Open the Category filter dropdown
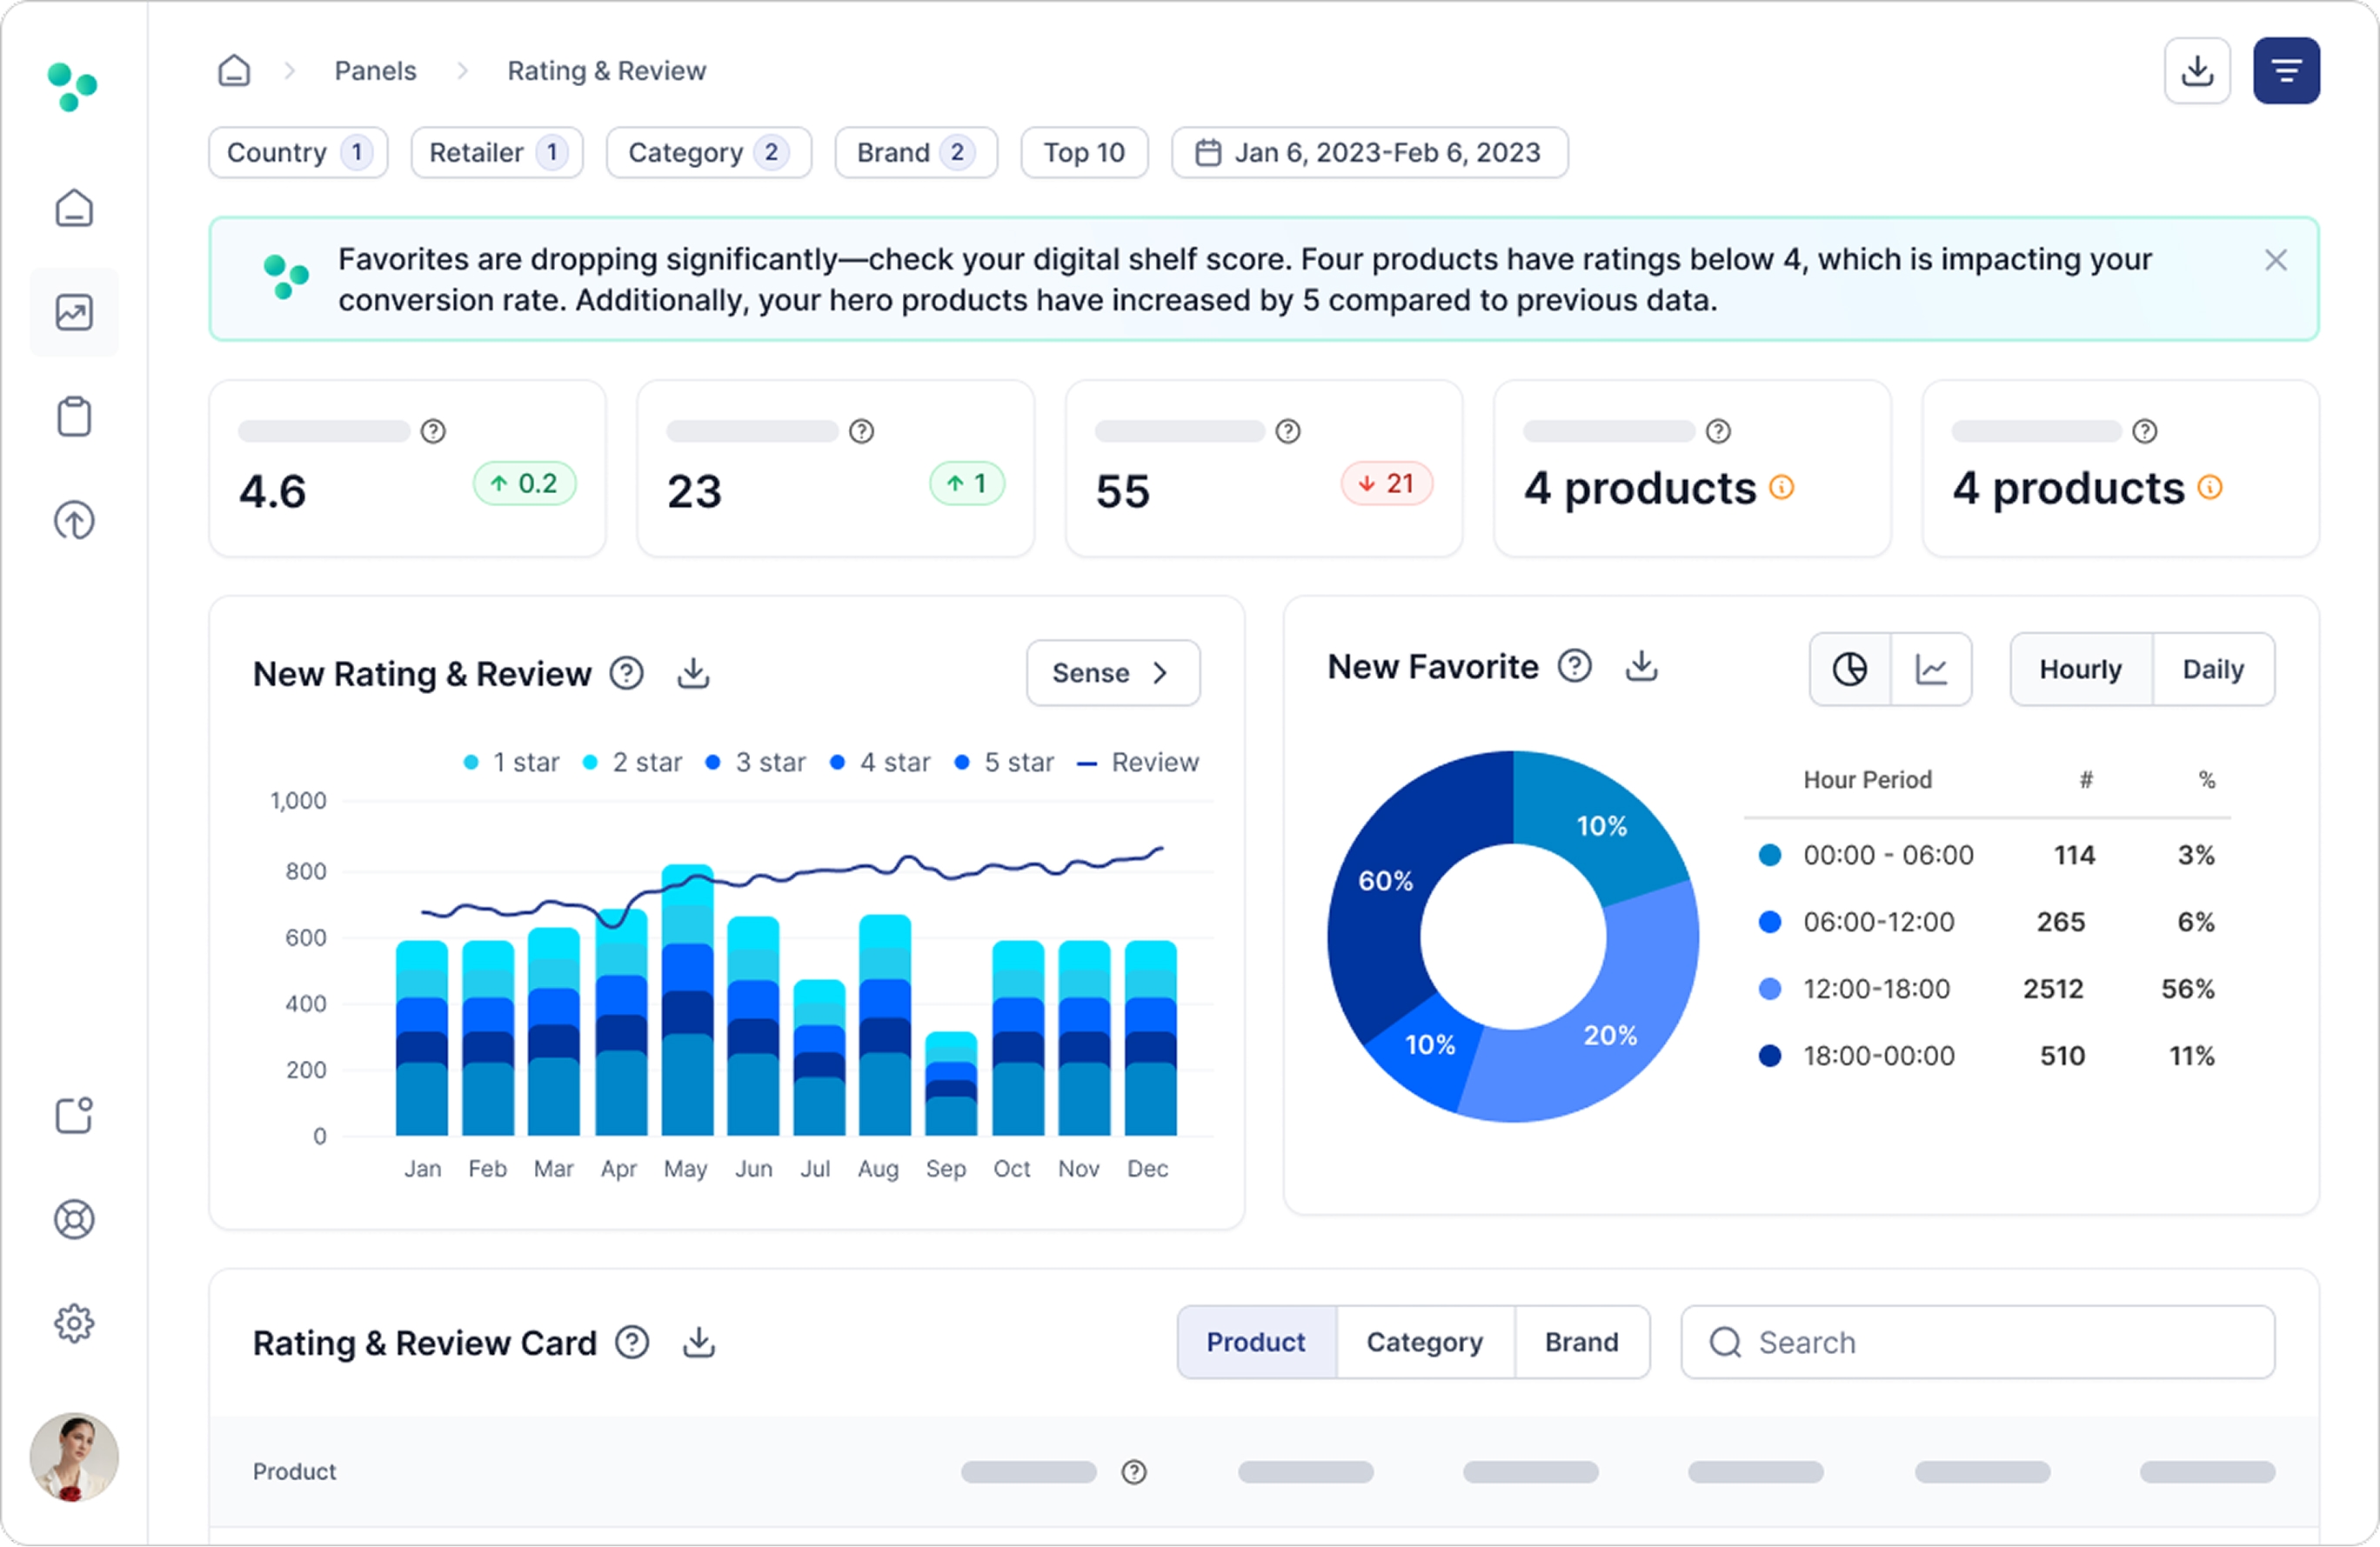Image resolution: width=2380 pixels, height=1547 pixels. pos(709,153)
